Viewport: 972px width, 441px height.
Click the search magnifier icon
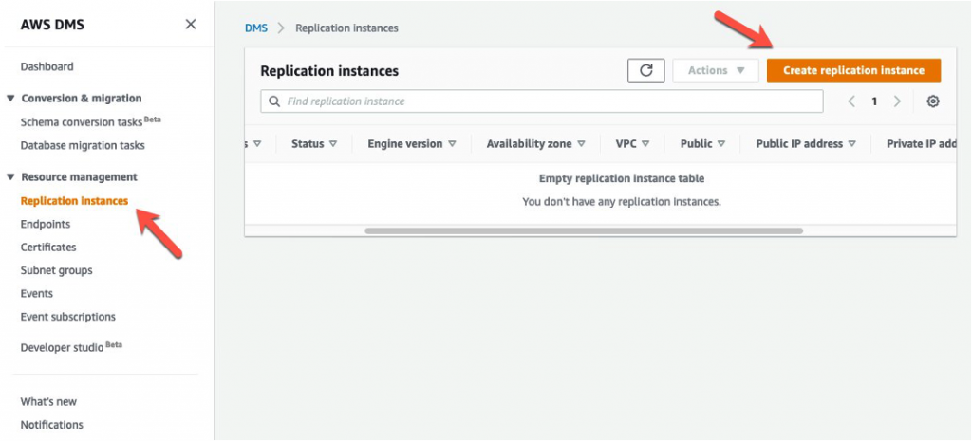tap(274, 101)
